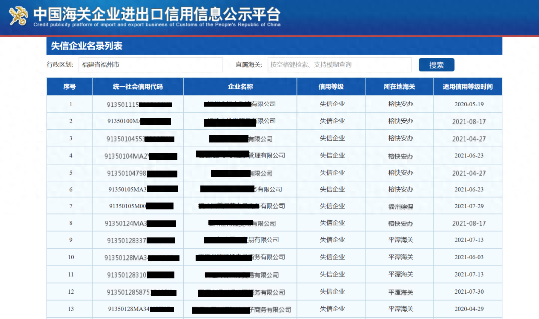Click the China Customs key emblem logo

[18, 16]
